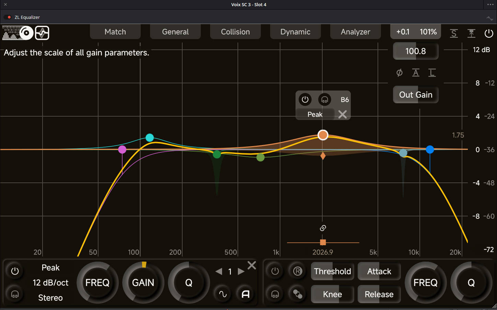Viewport: 497px width, 310px height.
Task: Select the Threshold button in the dynamic panel
Action: pyautogui.click(x=332, y=271)
